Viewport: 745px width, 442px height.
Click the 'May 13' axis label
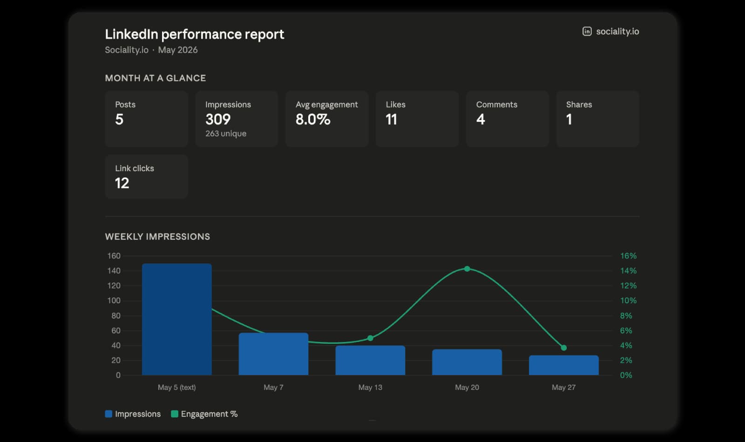pyautogui.click(x=370, y=387)
